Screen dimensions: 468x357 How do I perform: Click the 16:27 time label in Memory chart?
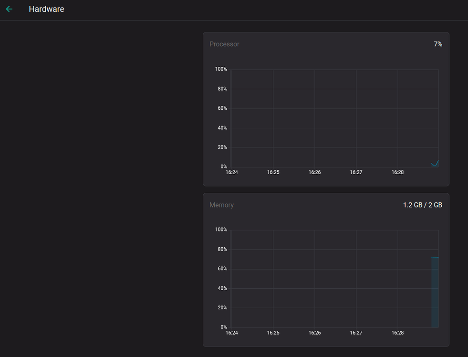[356, 333]
